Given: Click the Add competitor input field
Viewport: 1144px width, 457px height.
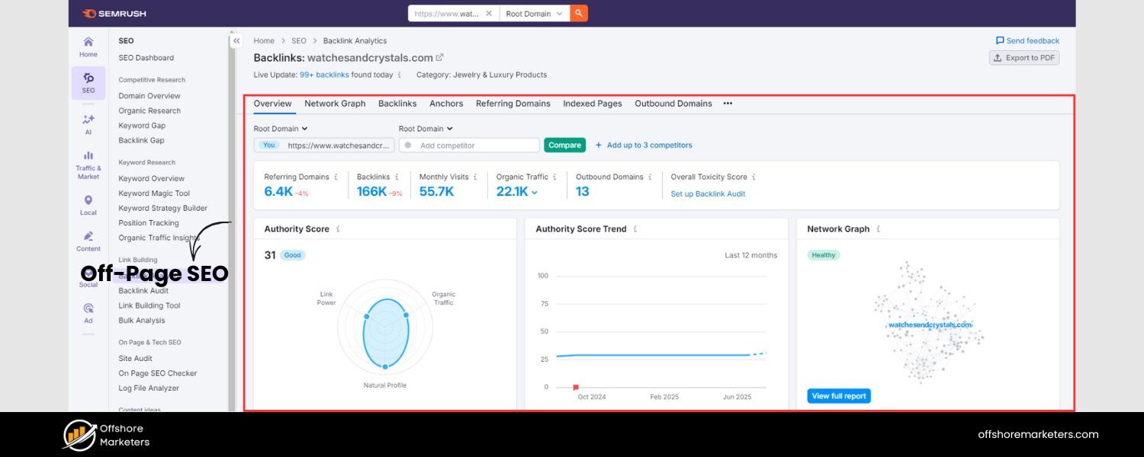Looking at the screenshot, I should point(469,145).
